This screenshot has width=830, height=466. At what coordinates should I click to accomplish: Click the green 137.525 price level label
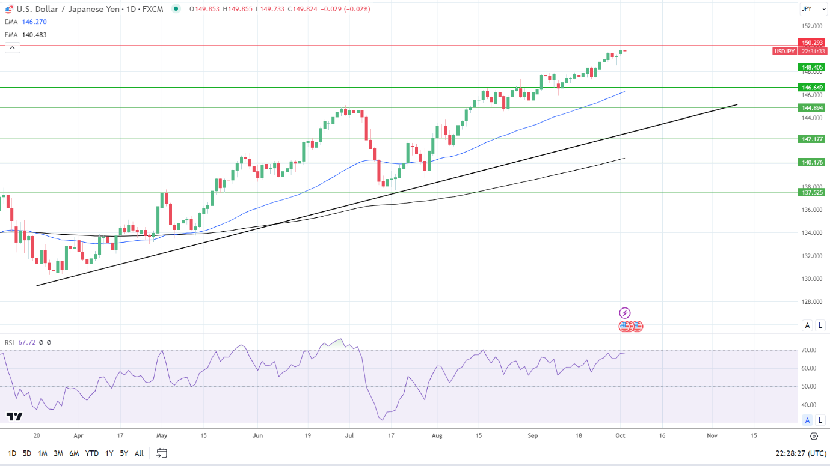pos(811,192)
